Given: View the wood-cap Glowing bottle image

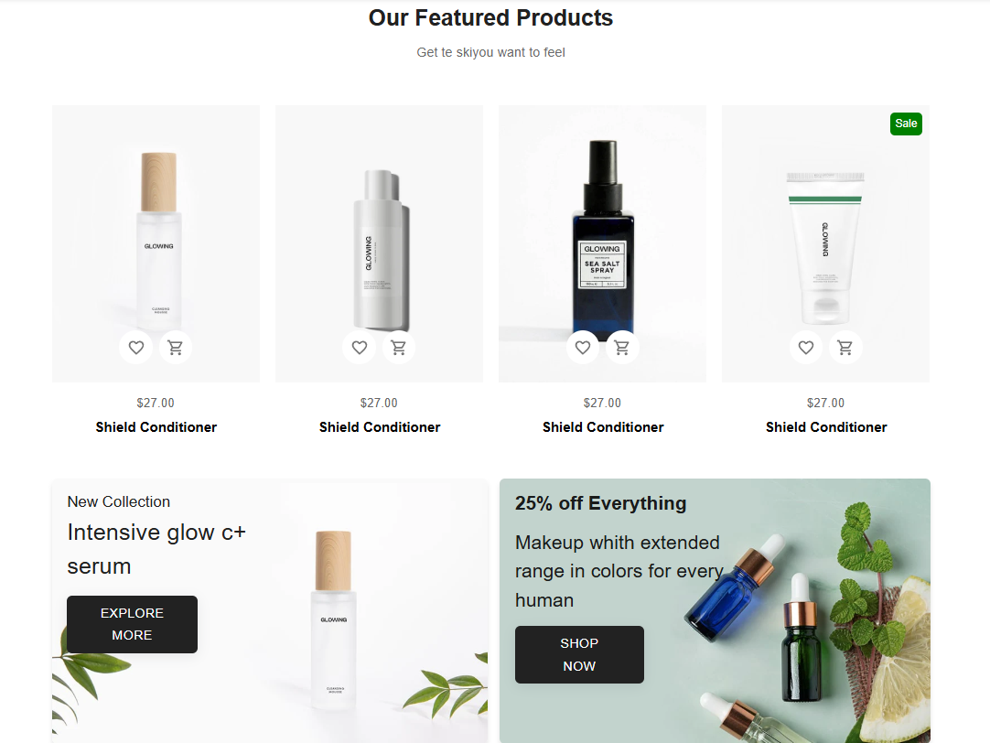Looking at the screenshot, I should pos(156,243).
